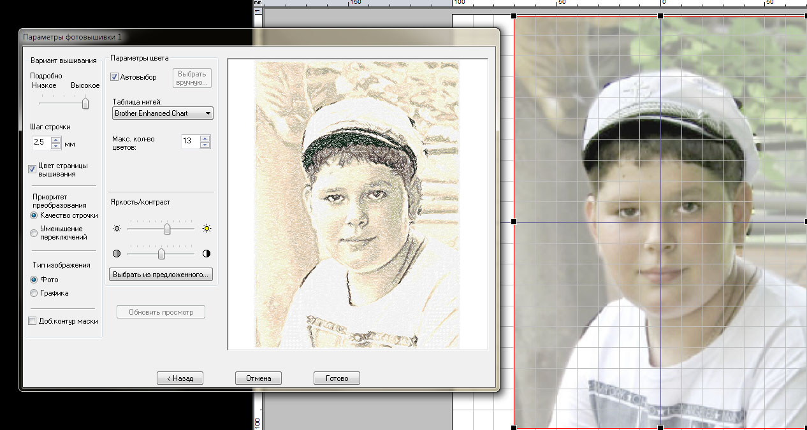Screen dimensions: 807x430
Task: Click the high contrast half-circle icon
Action: pyautogui.click(x=207, y=254)
